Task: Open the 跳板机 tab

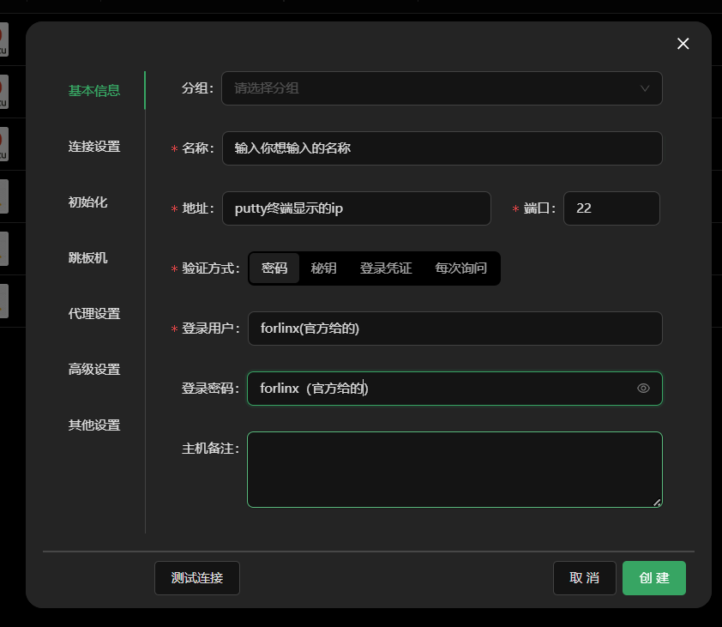Action: [x=87, y=258]
